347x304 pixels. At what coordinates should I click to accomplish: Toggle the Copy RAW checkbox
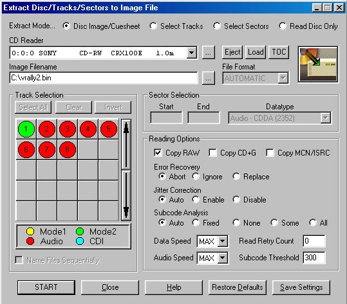[x=158, y=153]
